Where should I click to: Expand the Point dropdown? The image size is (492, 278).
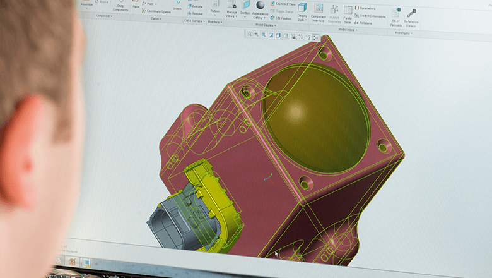click(156, 4)
